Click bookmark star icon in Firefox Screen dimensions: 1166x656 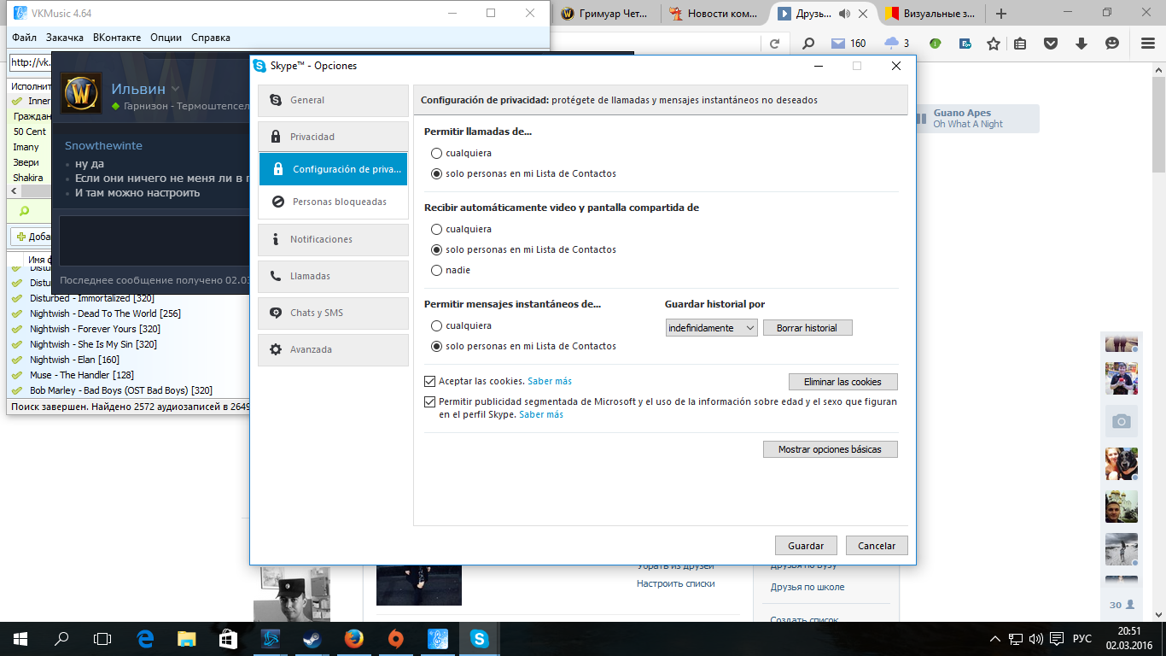(x=994, y=44)
